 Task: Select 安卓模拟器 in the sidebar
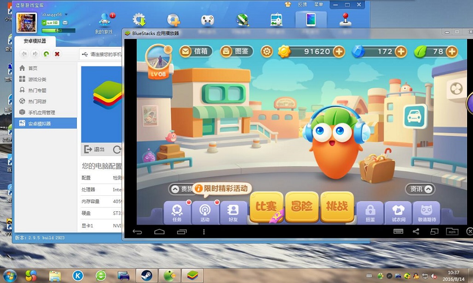[46, 123]
